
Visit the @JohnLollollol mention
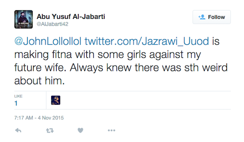pos(48,42)
